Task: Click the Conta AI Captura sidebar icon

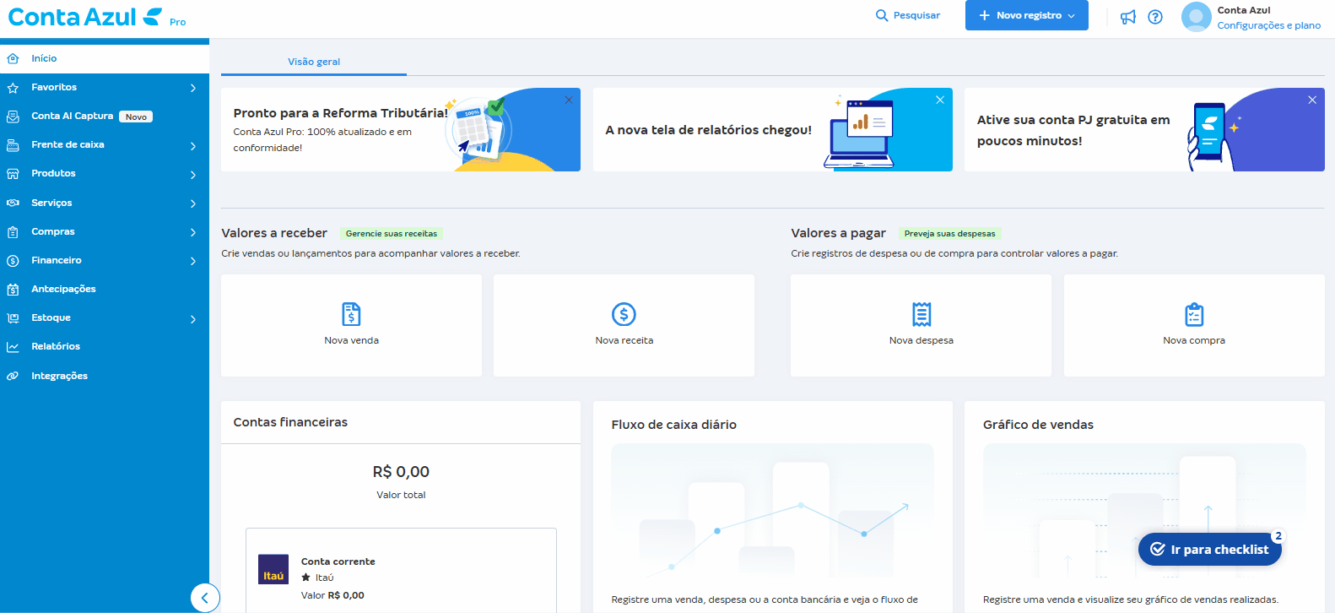Action: [x=13, y=117]
